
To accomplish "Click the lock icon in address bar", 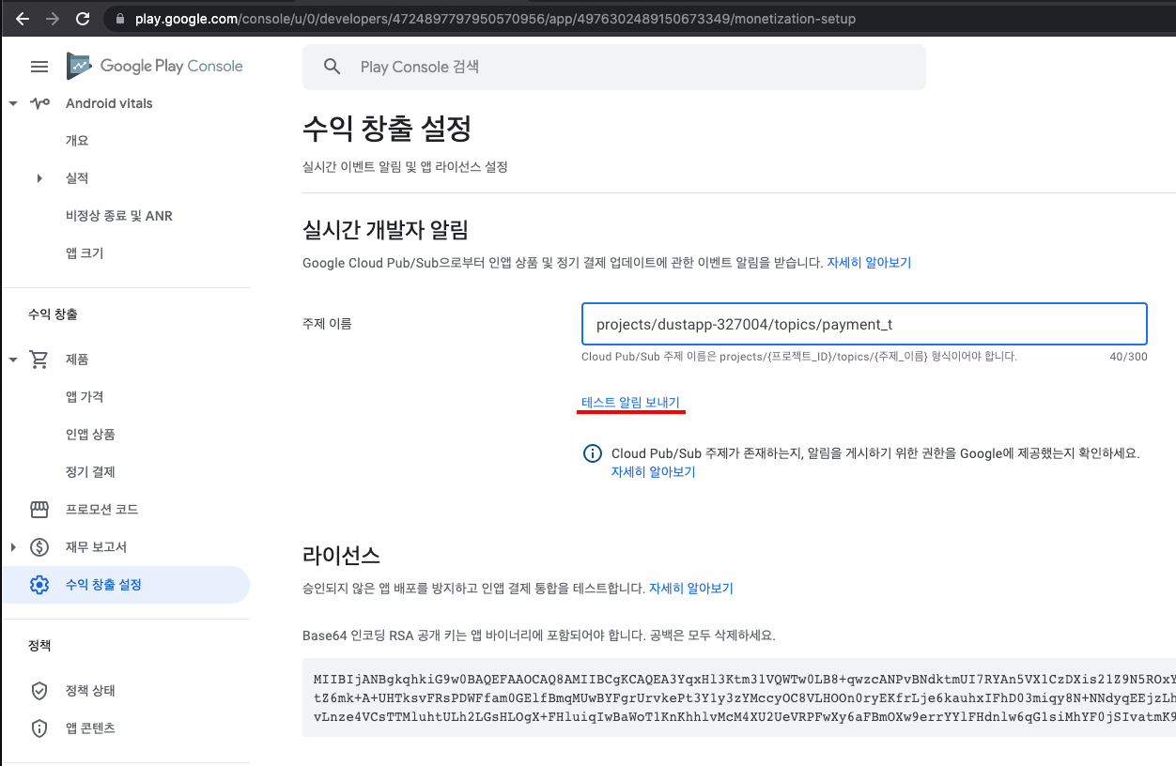I will click(119, 19).
